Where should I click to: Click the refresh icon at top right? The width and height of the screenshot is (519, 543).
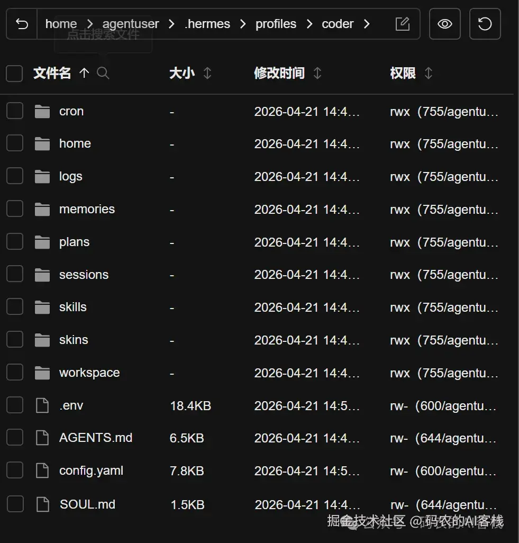point(485,23)
